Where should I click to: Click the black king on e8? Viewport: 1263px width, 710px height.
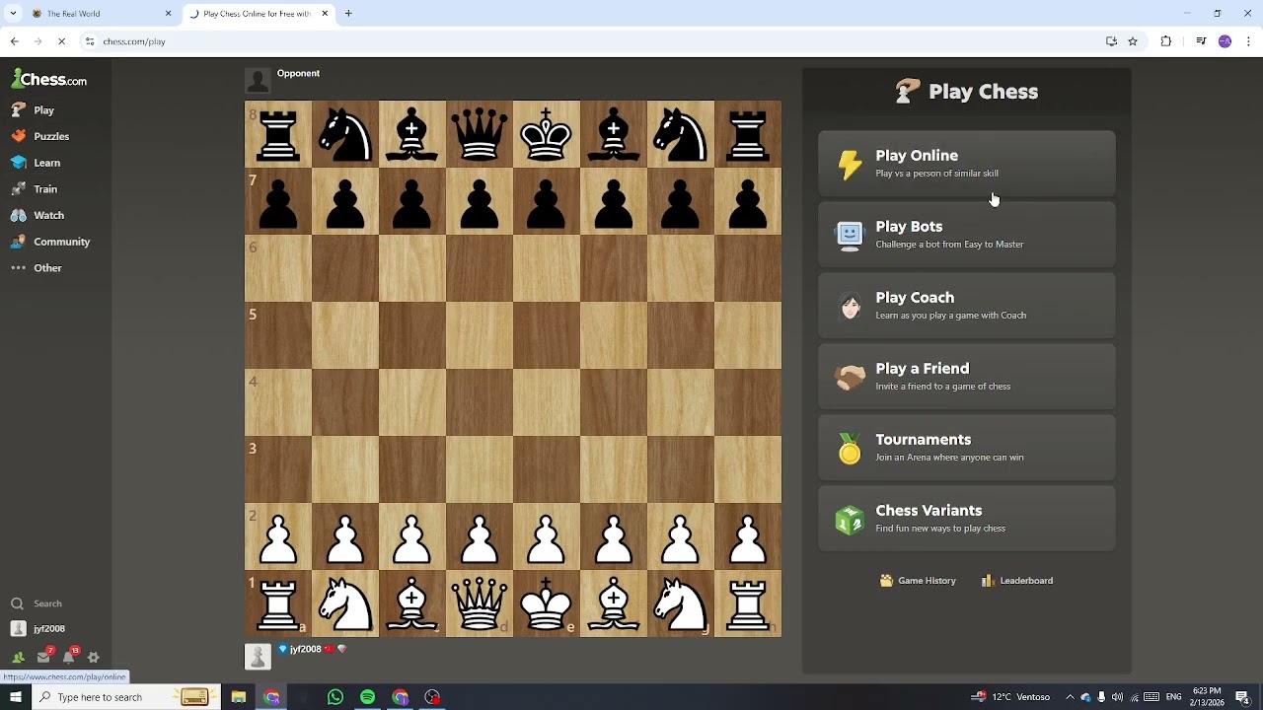547,134
